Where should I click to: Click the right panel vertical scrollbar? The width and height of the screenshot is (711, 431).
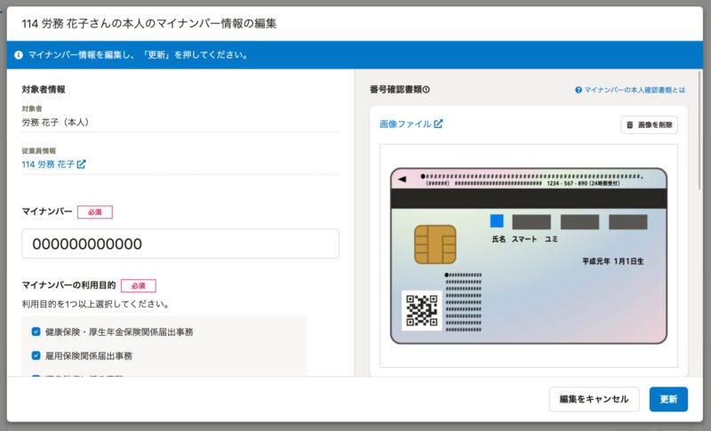pyautogui.click(x=699, y=131)
